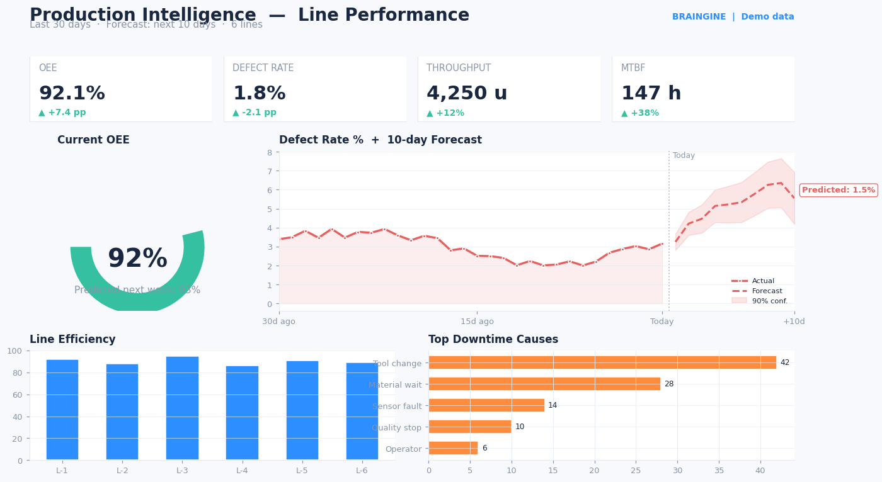
Task: Click the 30d ago axis label
Action: pyautogui.click(x=279, y=322)
